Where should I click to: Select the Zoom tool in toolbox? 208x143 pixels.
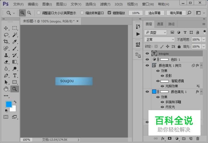pyautogui.click(x=15, y=89)
